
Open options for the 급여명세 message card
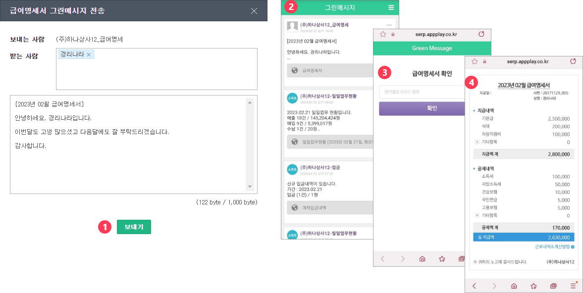point(389,25)
